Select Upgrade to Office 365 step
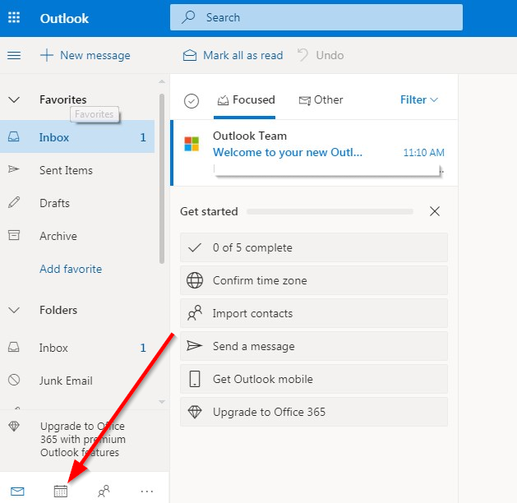The image size is (517, 503). pos(314,412)
